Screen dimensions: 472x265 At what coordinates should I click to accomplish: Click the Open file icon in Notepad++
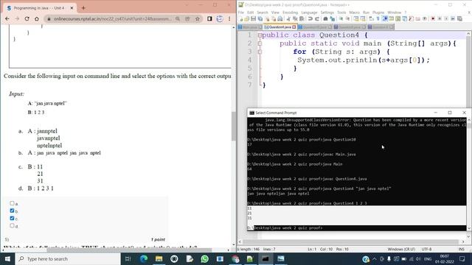(x=247, y=18)
